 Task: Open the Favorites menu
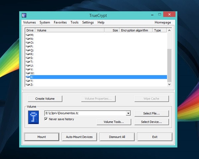60,23
